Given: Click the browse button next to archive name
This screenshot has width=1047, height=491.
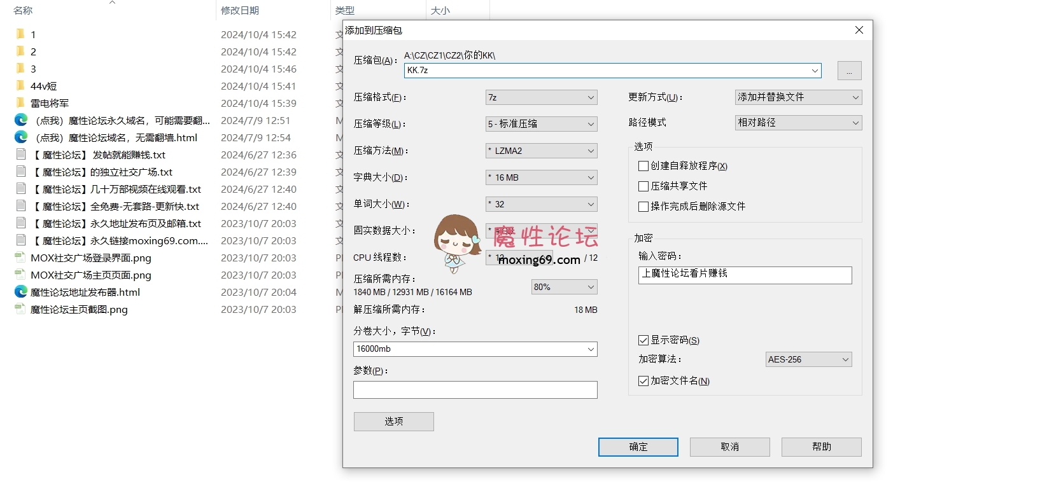Looking at the screenshot, I should pyautogui.click(x=849, y=71).
